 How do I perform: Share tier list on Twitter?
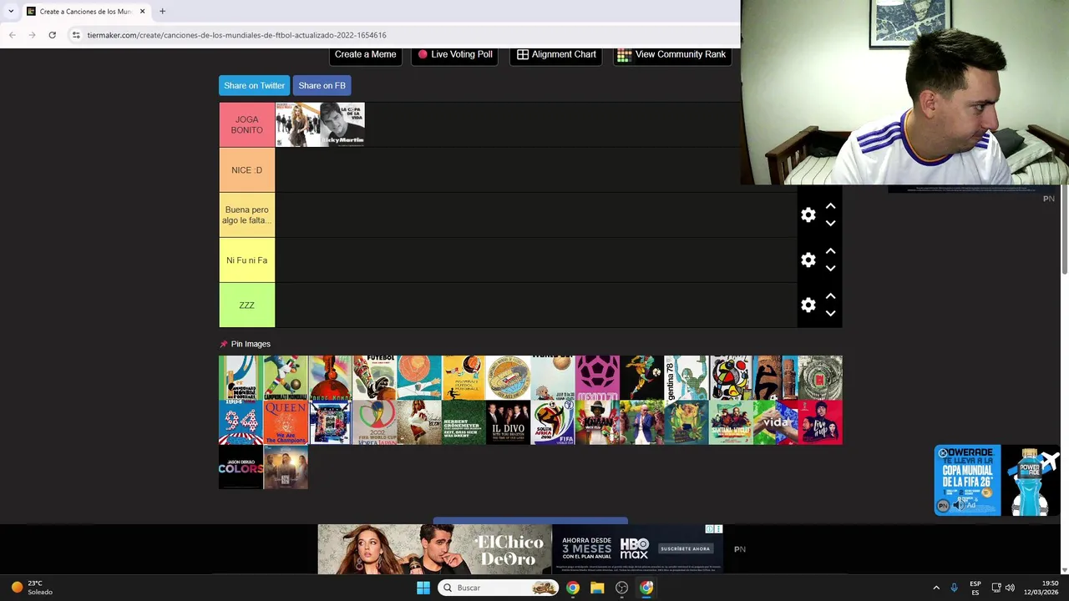254,85
